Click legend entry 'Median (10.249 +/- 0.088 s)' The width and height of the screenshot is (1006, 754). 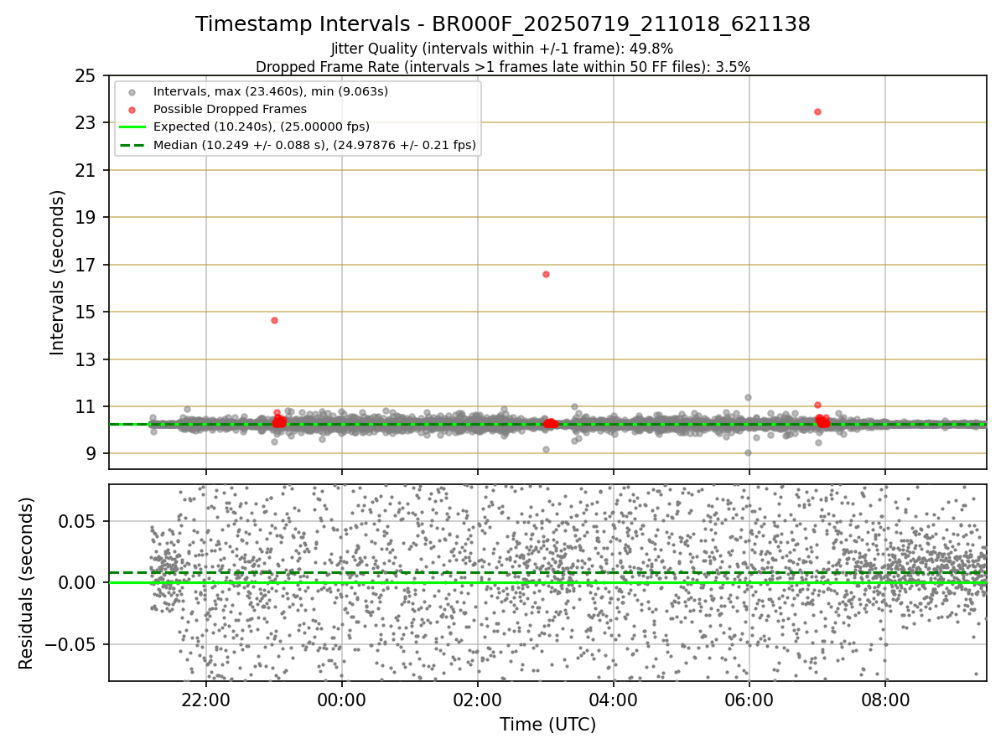coord(314,145)
